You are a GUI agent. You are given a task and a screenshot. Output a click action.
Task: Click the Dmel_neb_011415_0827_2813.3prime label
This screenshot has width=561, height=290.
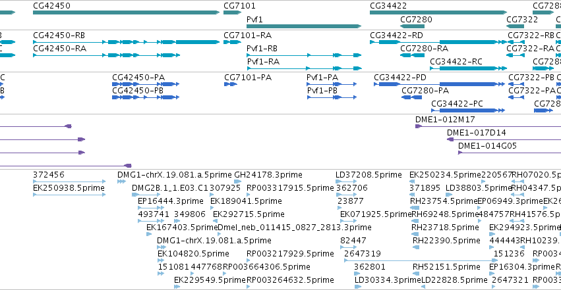pyautogui.click(x=295, y=228)
